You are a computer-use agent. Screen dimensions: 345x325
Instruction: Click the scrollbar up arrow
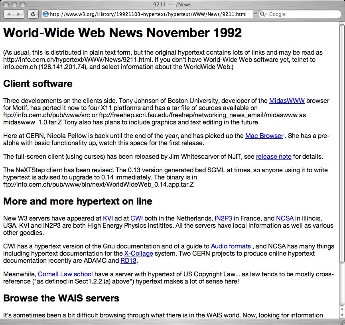(342, 309)
